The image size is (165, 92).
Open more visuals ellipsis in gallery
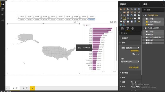point(128,25)
